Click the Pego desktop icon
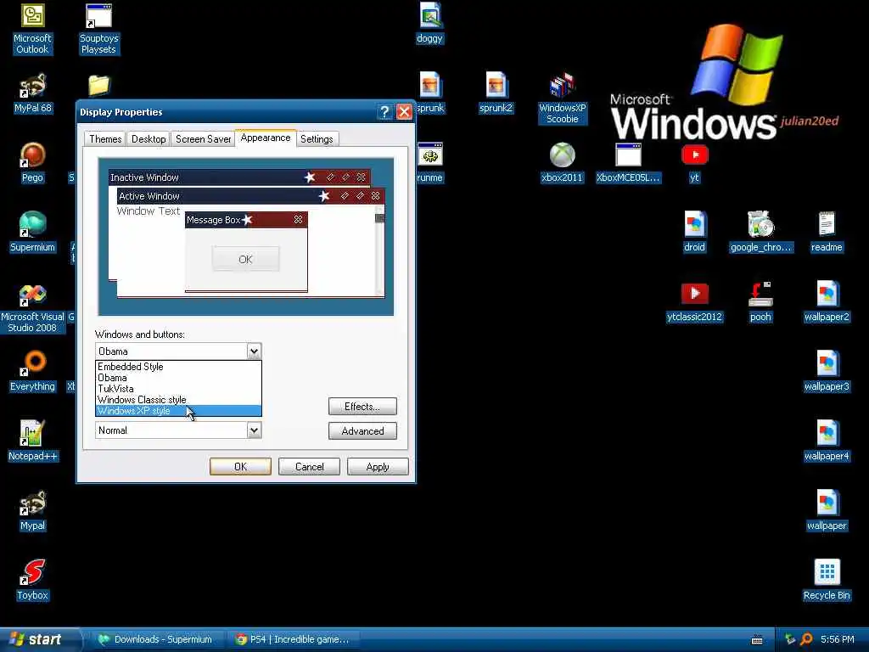 [32, 163]
